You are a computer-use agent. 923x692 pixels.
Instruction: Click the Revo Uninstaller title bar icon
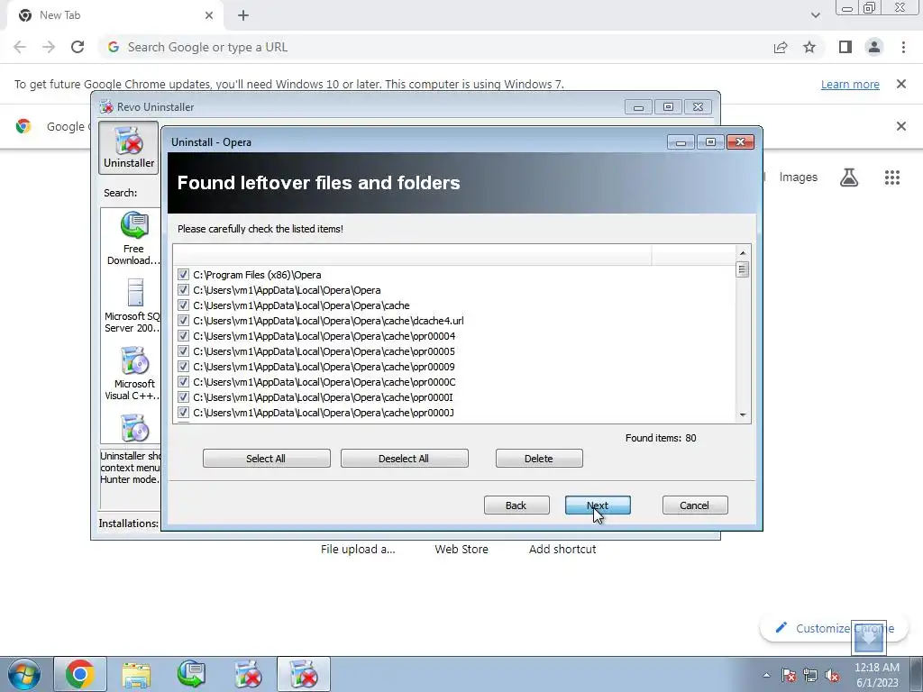point(106,107)
